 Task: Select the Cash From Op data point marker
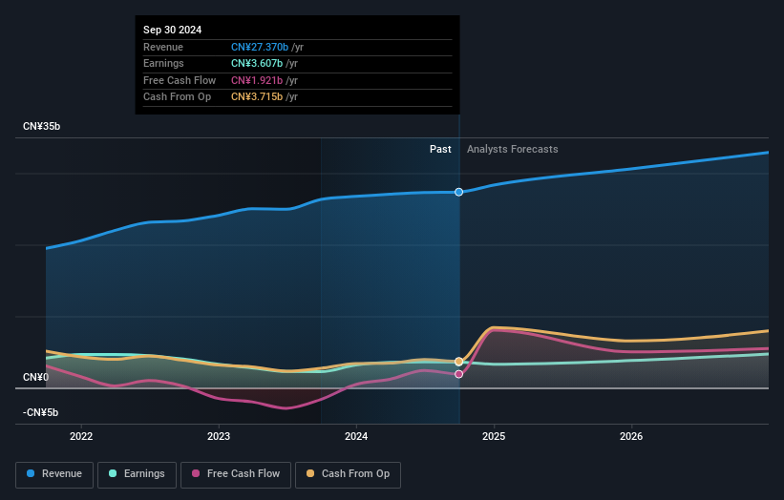coord(458,361)
